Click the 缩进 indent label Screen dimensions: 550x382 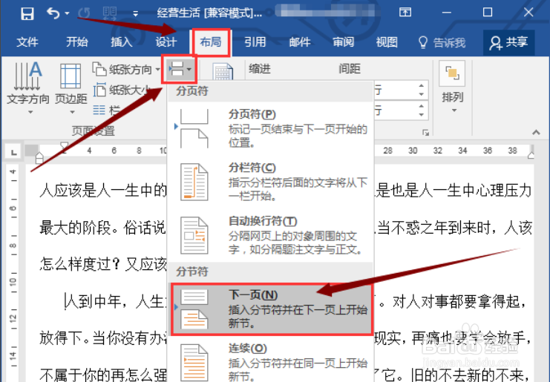[260, 69]
